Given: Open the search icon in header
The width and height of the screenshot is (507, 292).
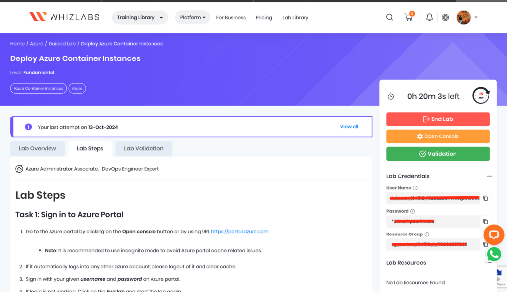Looking at the screenshot, I should 389,17.
